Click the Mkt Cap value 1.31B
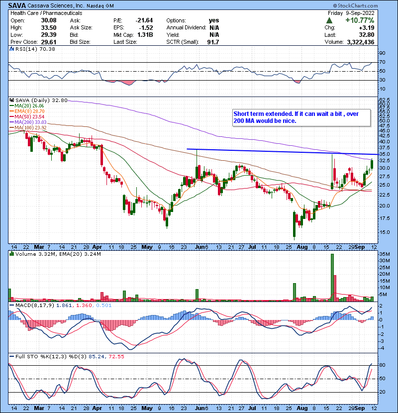Viewport: 398px width, 413px height. click(145, 35)
